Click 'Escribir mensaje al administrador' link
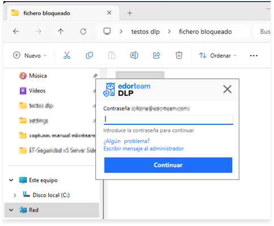This screenshot has height=226, width=274. (x=144, y=148)
